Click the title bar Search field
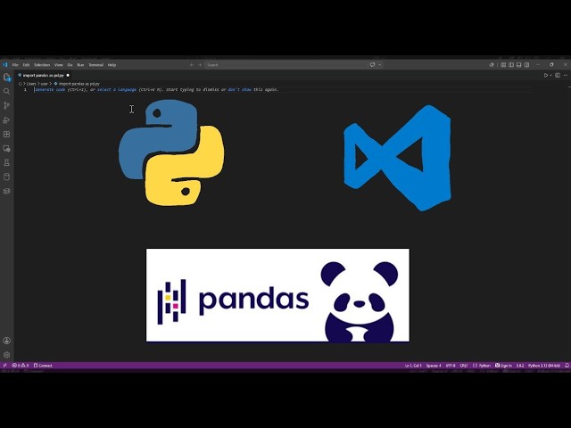 click(x=285, y=65)
